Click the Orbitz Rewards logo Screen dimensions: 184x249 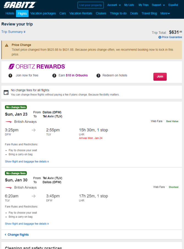(x=37, y=66)
